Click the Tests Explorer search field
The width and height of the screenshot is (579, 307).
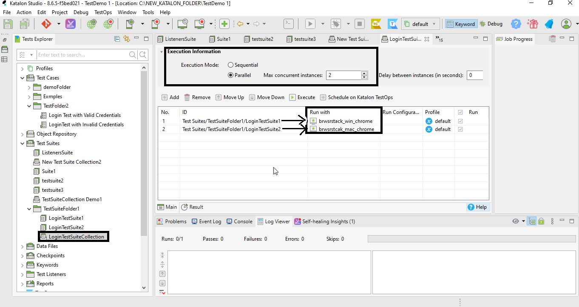(x=83, y=55)
